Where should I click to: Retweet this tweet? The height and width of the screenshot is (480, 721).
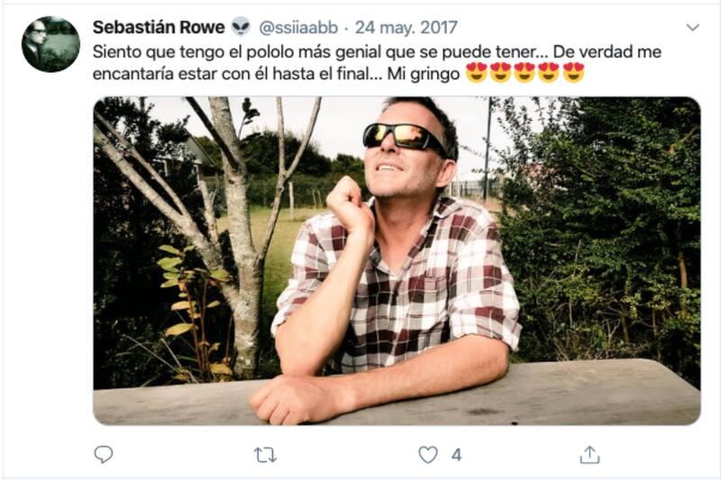point(265,455)
